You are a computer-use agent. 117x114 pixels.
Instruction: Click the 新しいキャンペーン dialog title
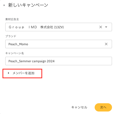pyautogui.click(x=28, y=5)
